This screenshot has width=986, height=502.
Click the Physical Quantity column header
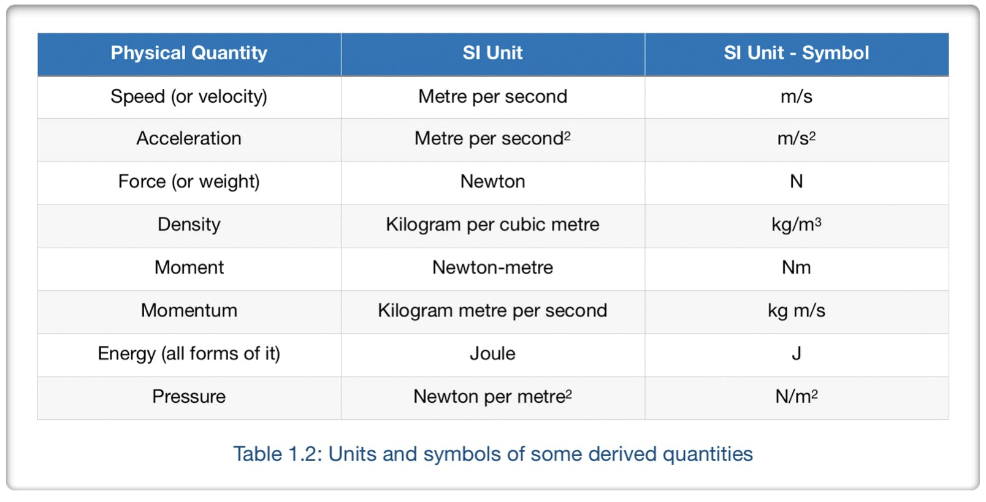pos(189,53)
